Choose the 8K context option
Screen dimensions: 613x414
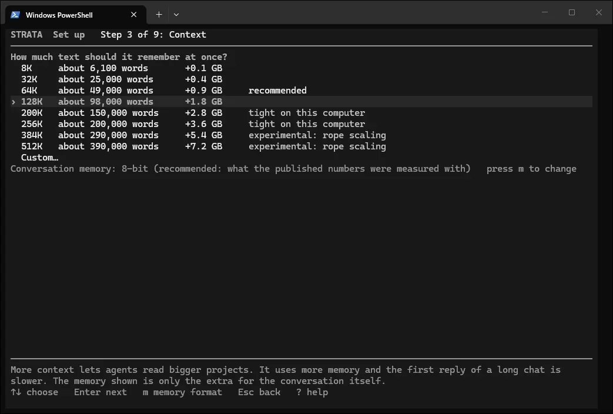(302, 68)
